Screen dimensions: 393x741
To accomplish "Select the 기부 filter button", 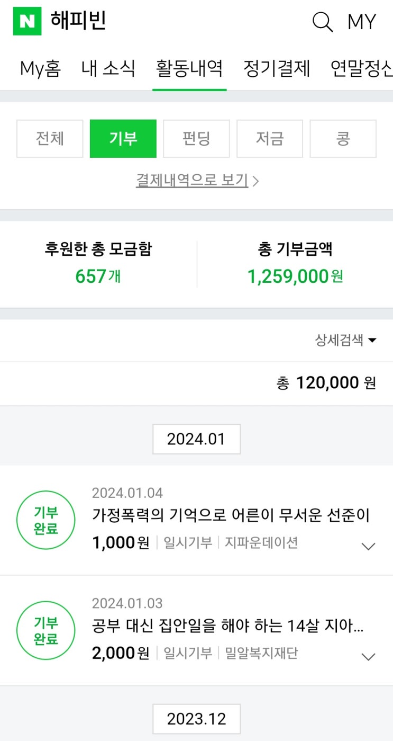I will 123,139.
